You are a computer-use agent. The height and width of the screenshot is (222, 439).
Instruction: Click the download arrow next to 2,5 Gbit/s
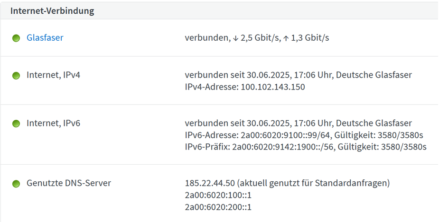click(235, 38)
